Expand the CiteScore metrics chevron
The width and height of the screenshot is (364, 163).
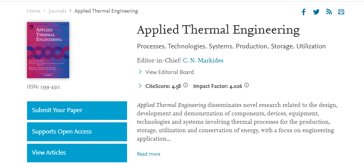coord(140,86)
